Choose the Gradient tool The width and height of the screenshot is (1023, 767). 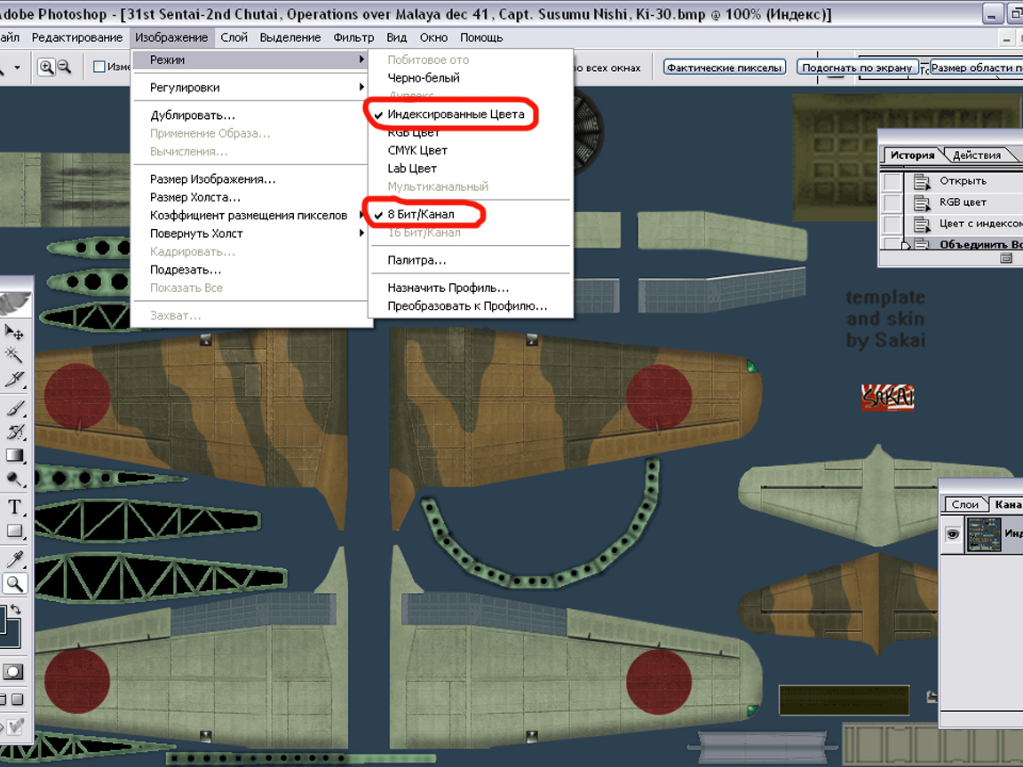15,455
